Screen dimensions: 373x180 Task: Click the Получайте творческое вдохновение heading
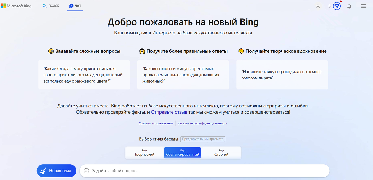point(282,51)
